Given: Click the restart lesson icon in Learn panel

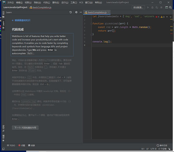Looking at the screenshot, I should [x=71, y=13].
